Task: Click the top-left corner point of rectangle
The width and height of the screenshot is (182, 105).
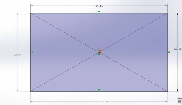Action: point(31,13)
